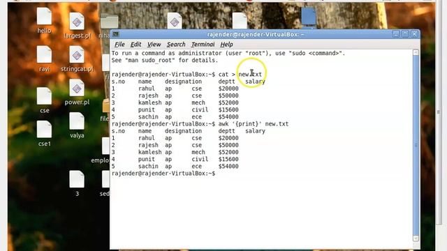Click terminal window title bar icon
Image resolution: width=447 pixels, height=251 pixels.
(x=115, y=34)
